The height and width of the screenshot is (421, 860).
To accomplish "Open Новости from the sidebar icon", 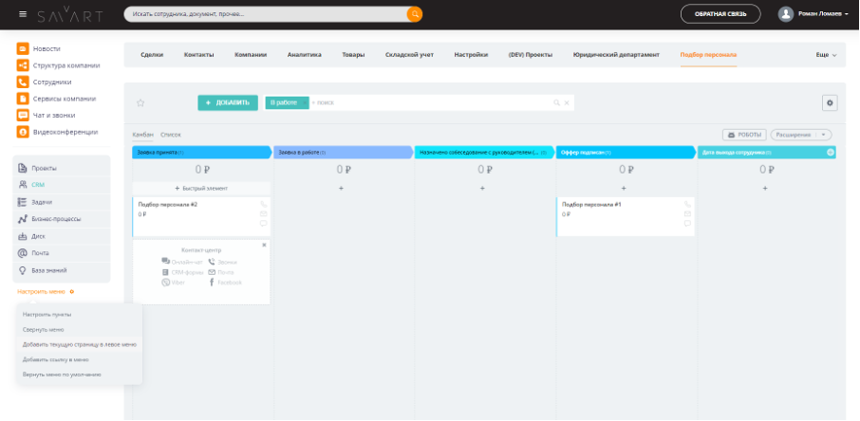I will coord(22,48).
